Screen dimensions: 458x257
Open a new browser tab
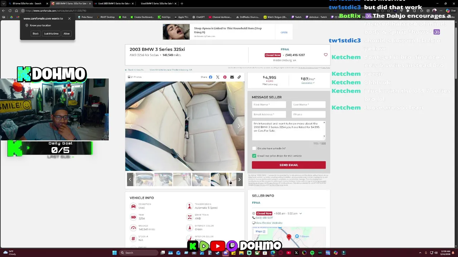(x=182, y=4)
